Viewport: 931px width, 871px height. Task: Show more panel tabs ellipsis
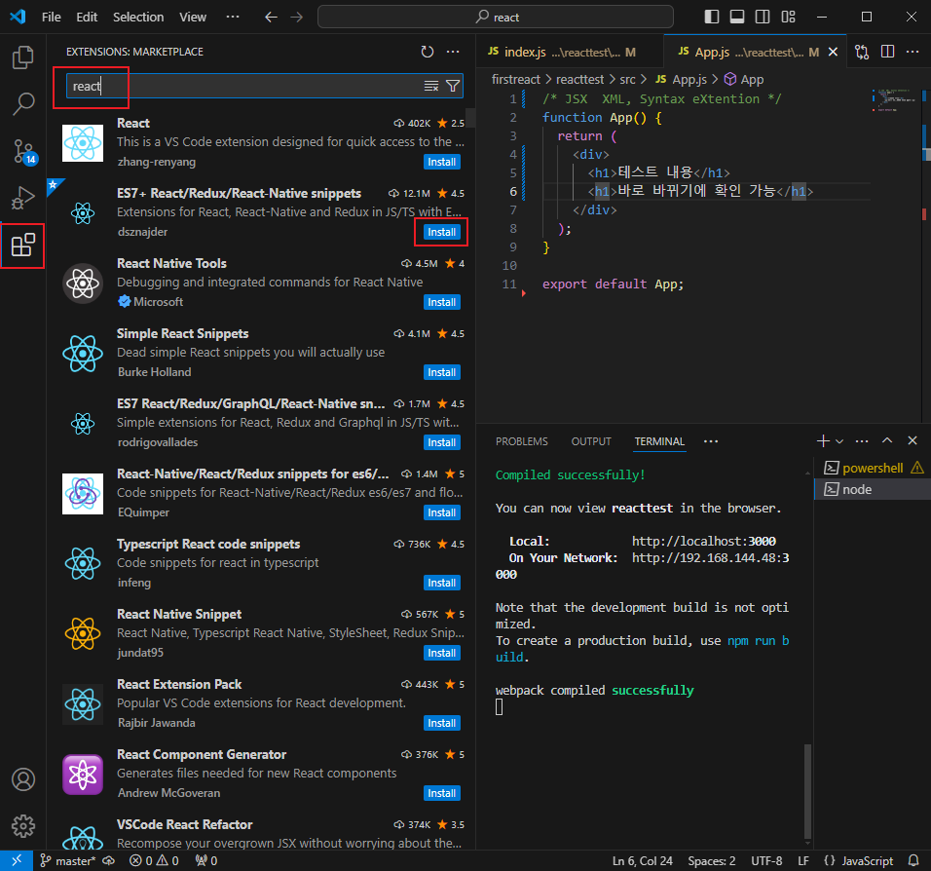coord(711,441)
